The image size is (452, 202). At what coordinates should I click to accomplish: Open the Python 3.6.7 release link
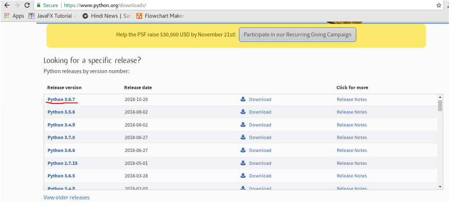[61, 99]
